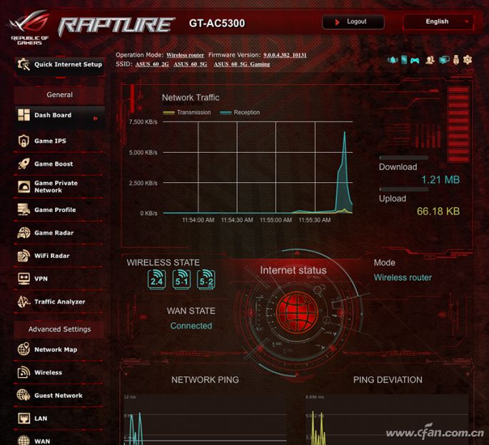Open firmware version 9.0.0.4.382_10131 link
The image size is (489, 445).
pos(285,55)
